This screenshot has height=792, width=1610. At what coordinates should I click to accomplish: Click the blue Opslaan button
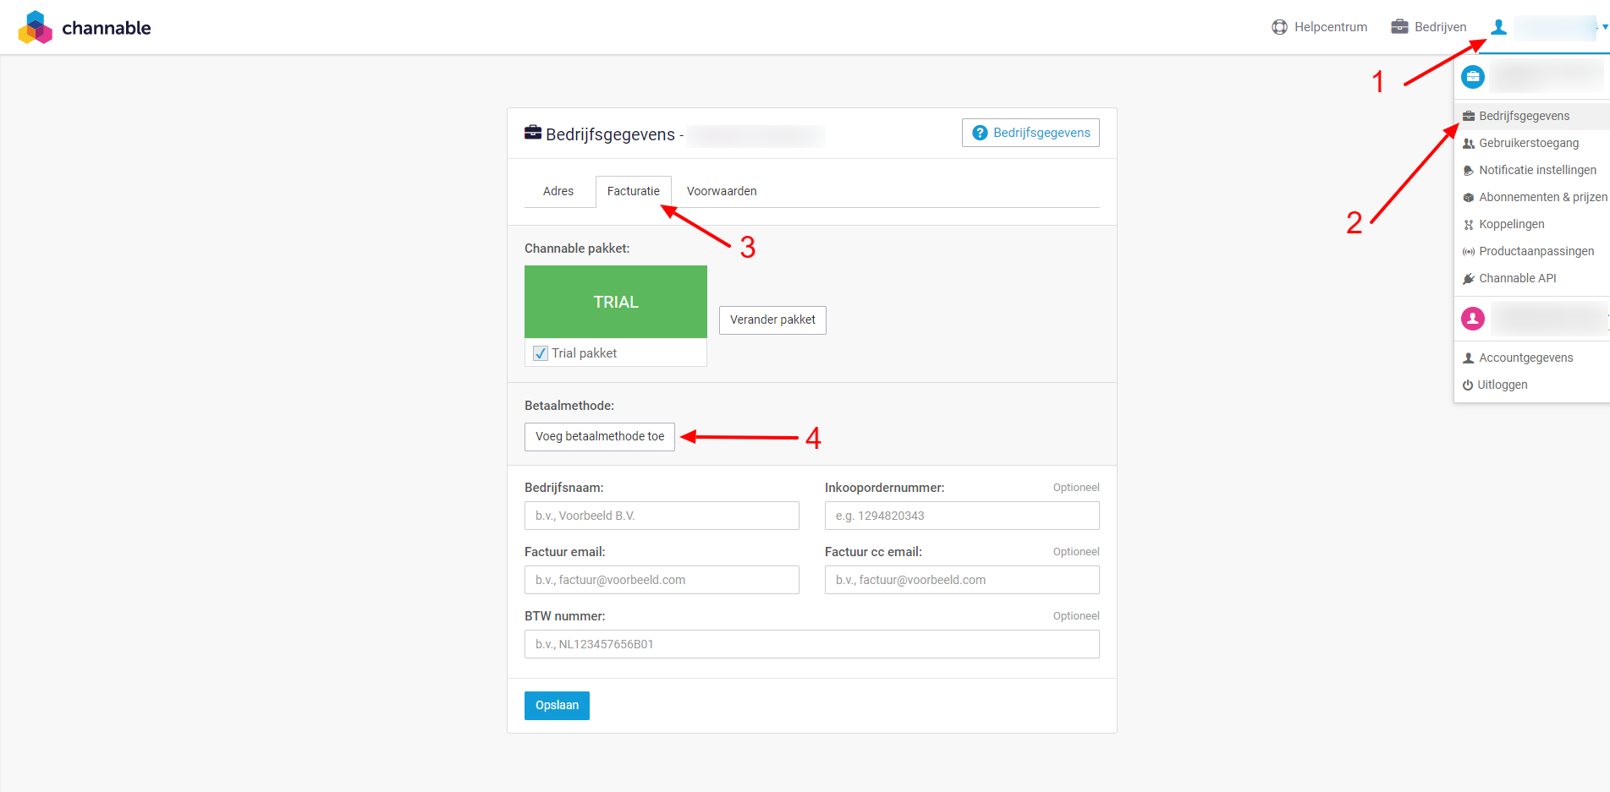coord(557,706)
